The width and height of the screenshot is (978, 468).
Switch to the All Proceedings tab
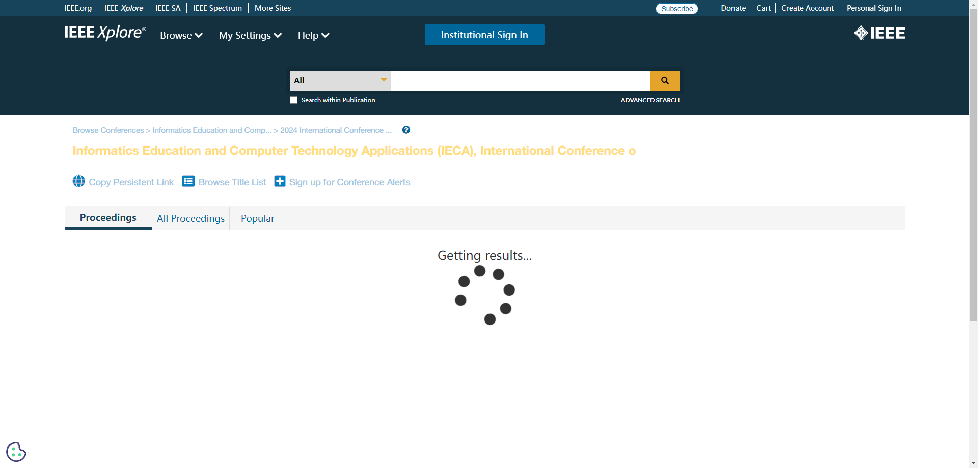coord(191,218)
